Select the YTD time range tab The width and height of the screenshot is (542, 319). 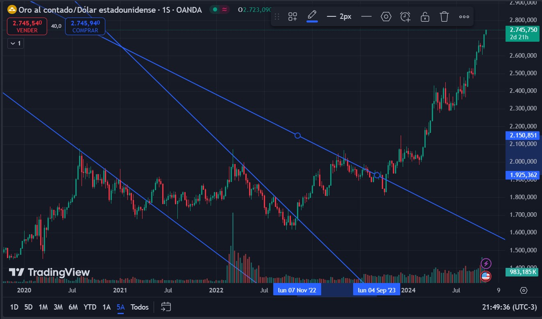90,307
